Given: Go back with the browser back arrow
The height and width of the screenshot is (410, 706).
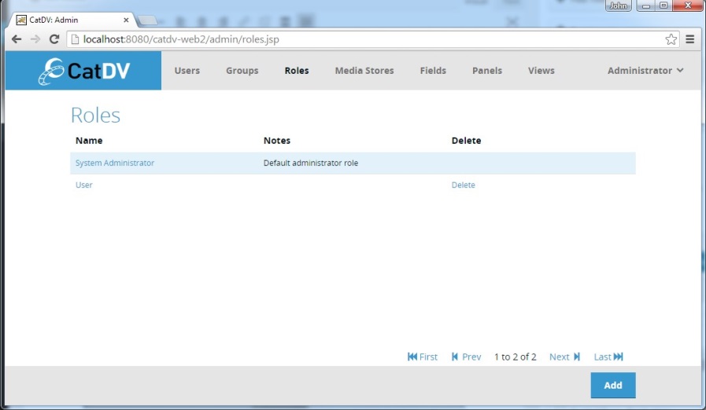Looking at the screenshot, I should 17,39.
